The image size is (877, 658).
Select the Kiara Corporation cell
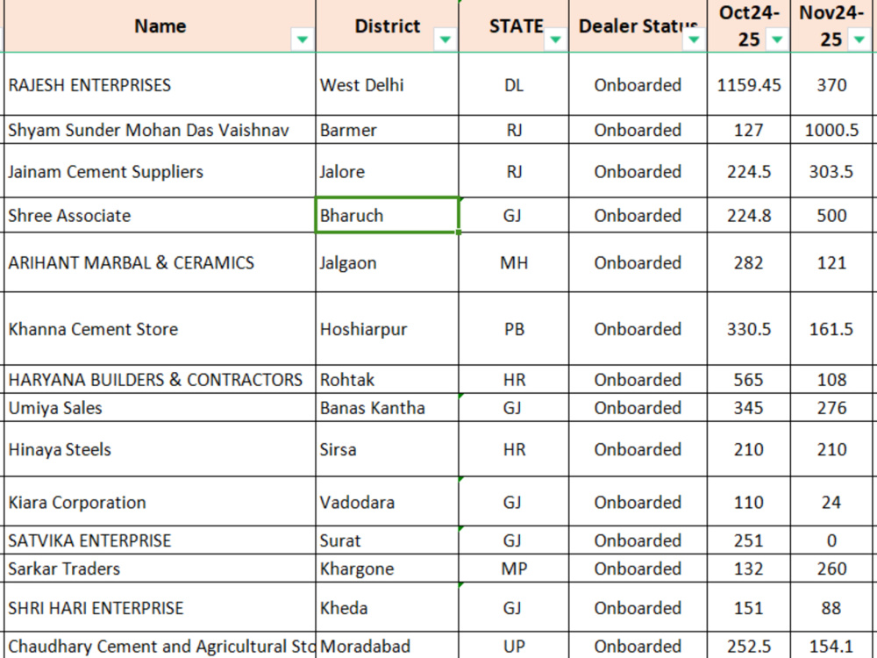160,501
